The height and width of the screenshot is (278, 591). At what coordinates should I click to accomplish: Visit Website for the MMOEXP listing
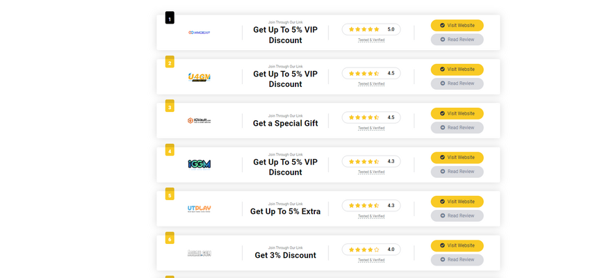pyautogui.click(x=457, y=25)
